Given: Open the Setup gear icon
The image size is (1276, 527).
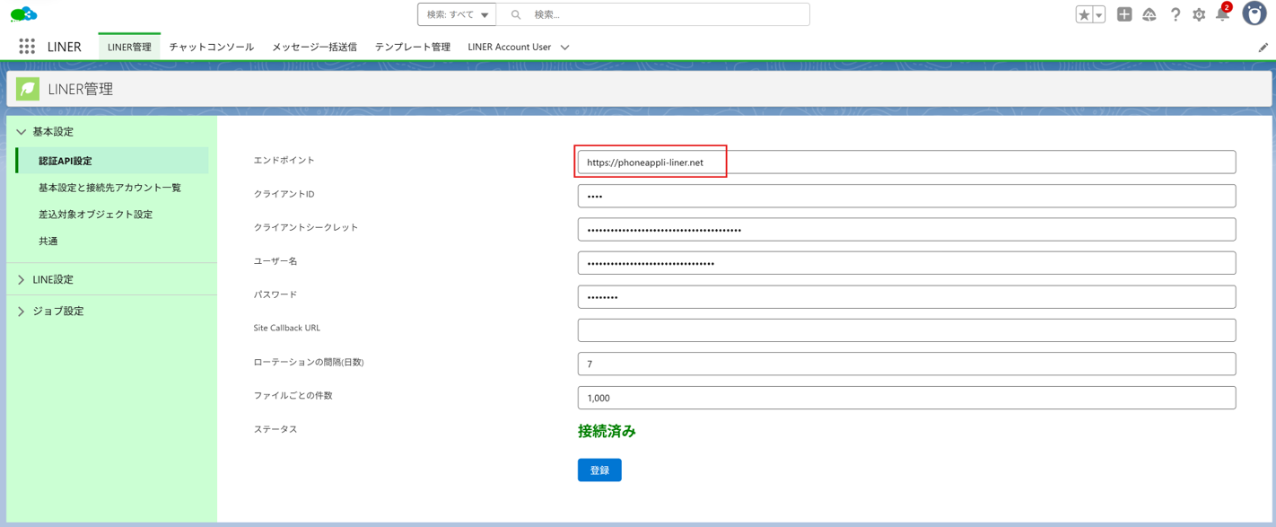Looking at the screenshot, I should [x=1199, y=14].
